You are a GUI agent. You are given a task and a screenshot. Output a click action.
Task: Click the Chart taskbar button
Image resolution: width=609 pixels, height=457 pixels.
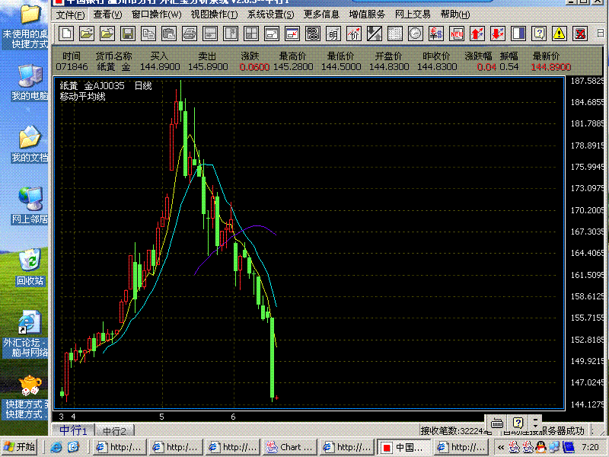290,447
